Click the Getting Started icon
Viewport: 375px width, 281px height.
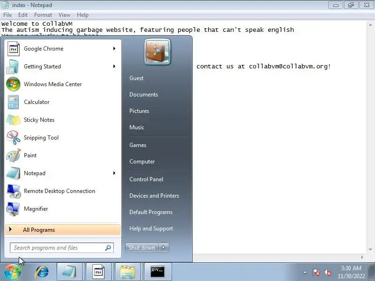13,67
